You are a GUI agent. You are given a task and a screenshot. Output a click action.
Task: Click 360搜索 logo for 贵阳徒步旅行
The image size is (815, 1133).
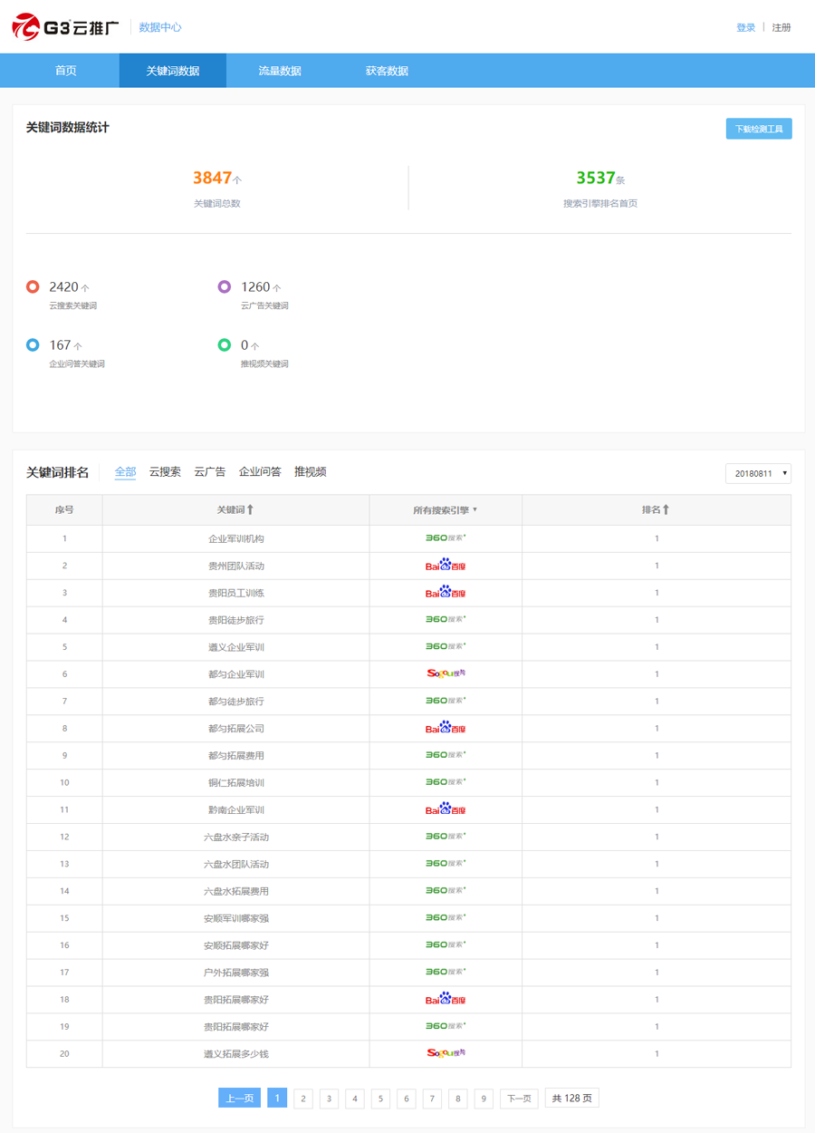(446, 619)
